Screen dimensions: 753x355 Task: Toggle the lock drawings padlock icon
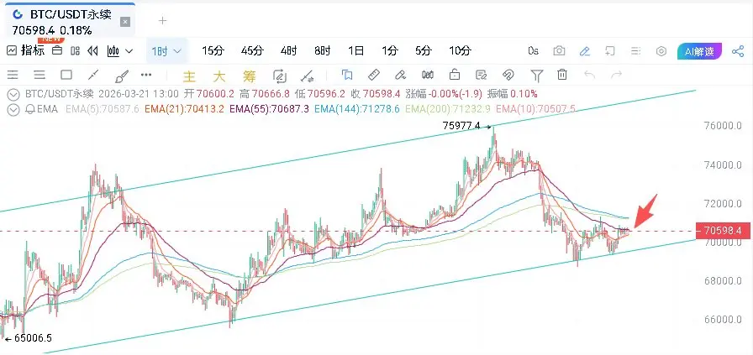455,75
